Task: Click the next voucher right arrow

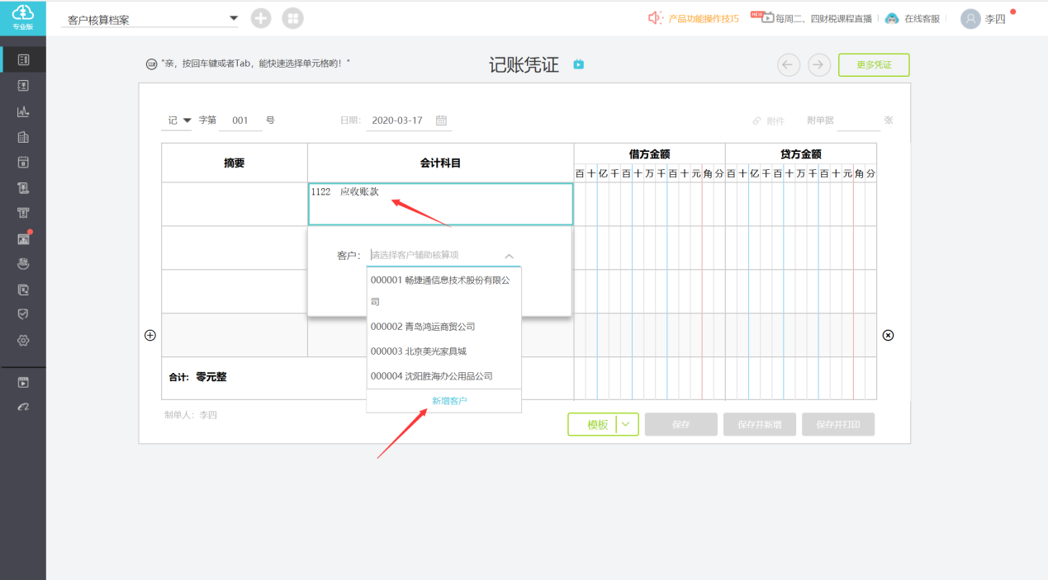Action: click(819, 65)
